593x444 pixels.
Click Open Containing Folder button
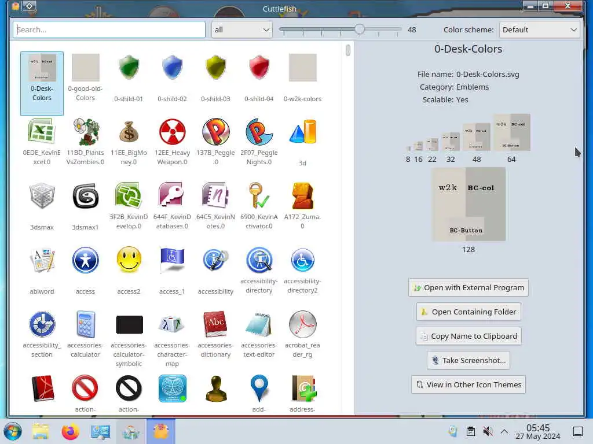click(x=468, y=312)
